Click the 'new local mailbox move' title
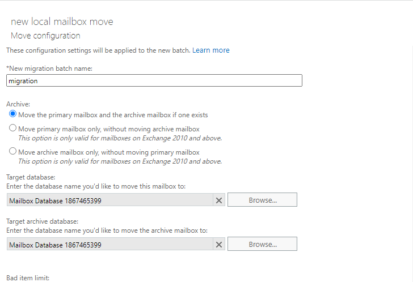Screen dimensions: 413x282 point(62,22)
